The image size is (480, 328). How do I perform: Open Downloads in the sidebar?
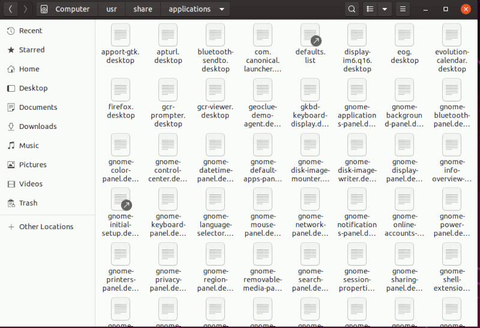pyautogui.click(x=47, y=127)
